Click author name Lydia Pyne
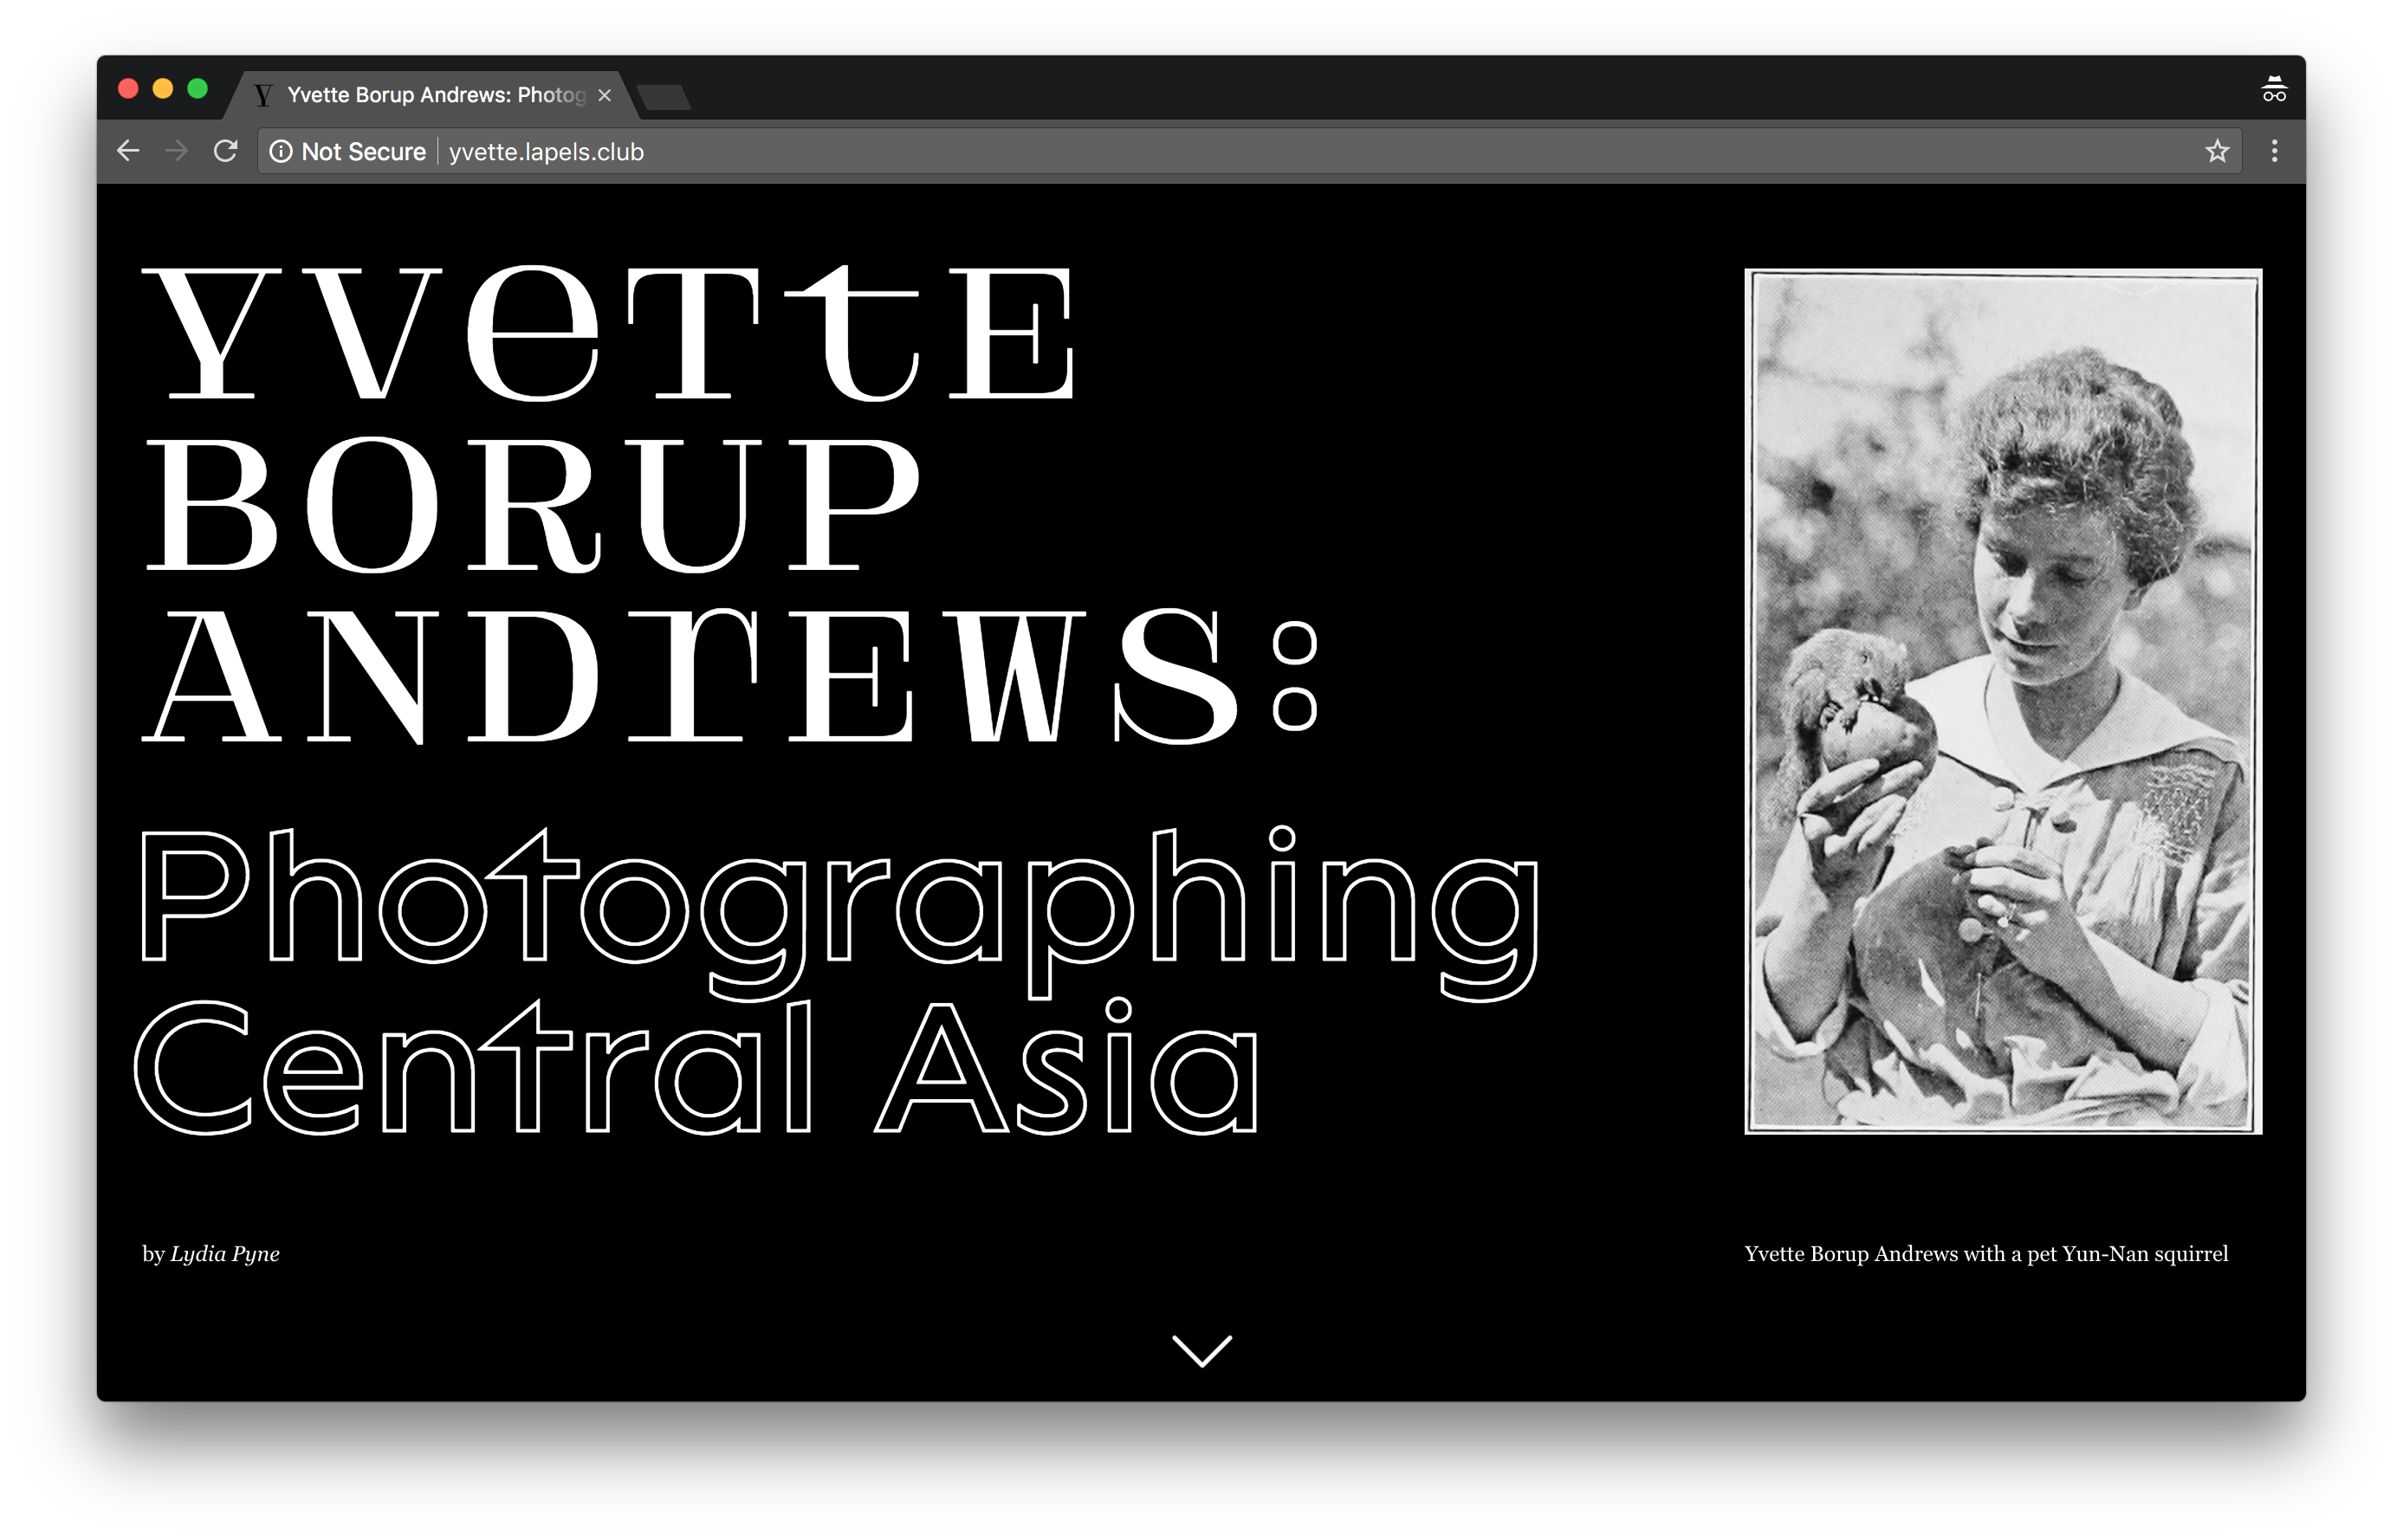This screenshot has height=1540, width=2403. [x=225, y=1254]
